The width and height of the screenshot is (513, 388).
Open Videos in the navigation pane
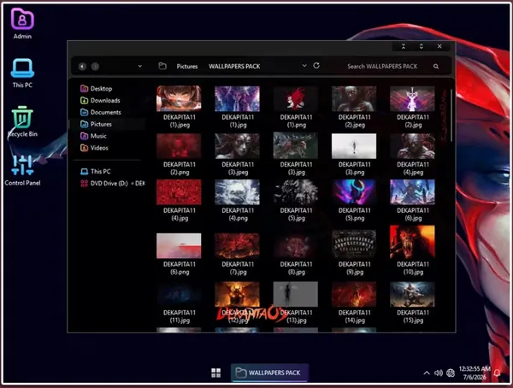pos(94,148)
